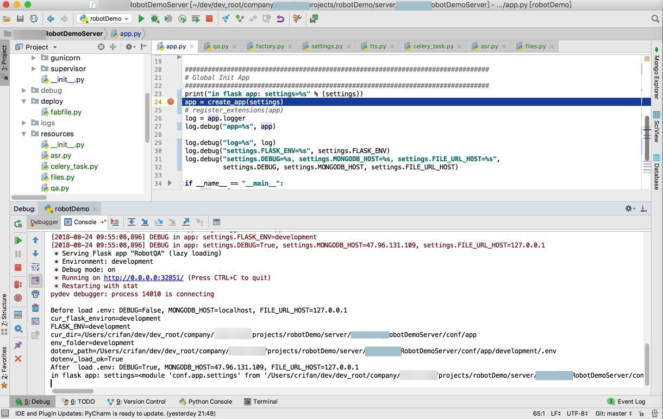
Task: Switch to the Debugger tab
Action: click(44, 222)
